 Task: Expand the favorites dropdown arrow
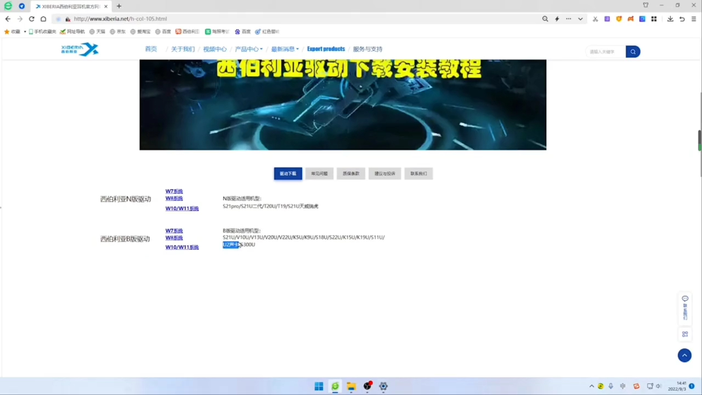[25, 32]
